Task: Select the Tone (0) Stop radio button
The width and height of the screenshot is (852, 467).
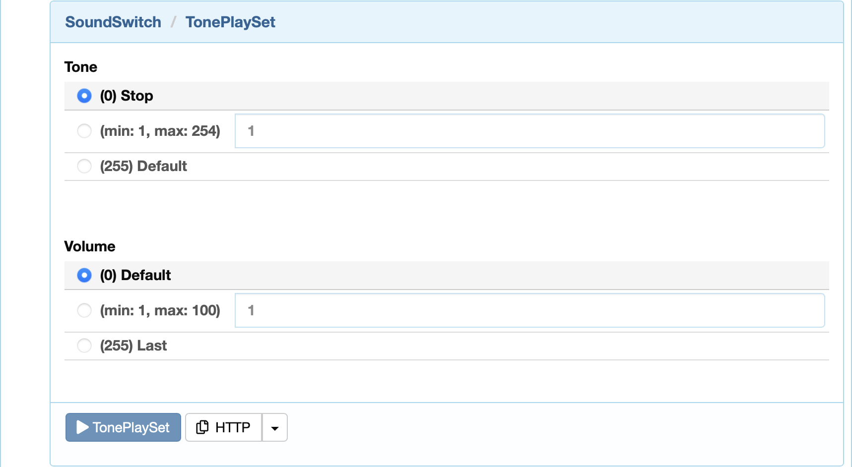Action: tap(84, 96)
